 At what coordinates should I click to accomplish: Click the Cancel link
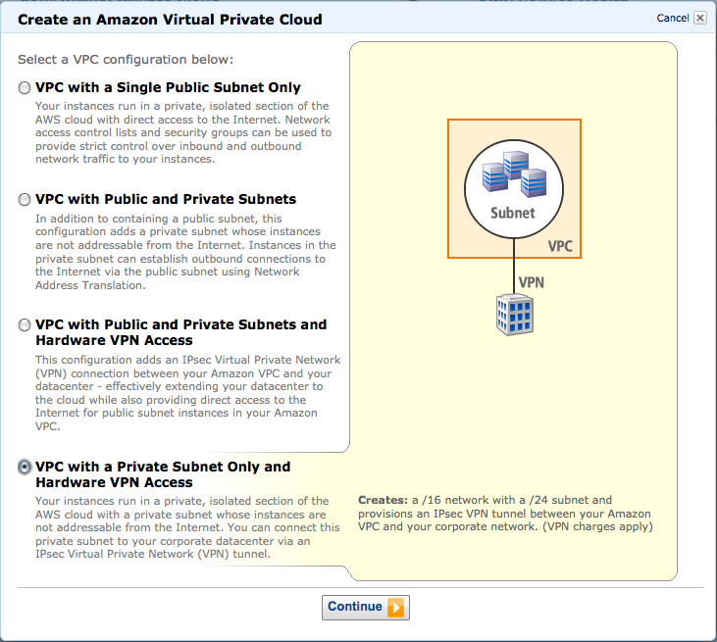(673, 18)
